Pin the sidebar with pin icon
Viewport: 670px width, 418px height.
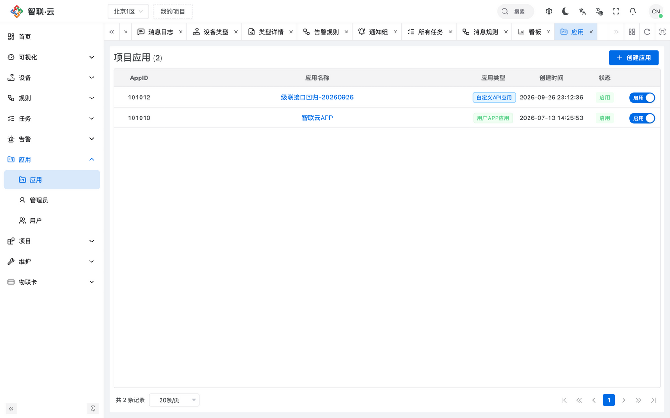click(93, 409)
